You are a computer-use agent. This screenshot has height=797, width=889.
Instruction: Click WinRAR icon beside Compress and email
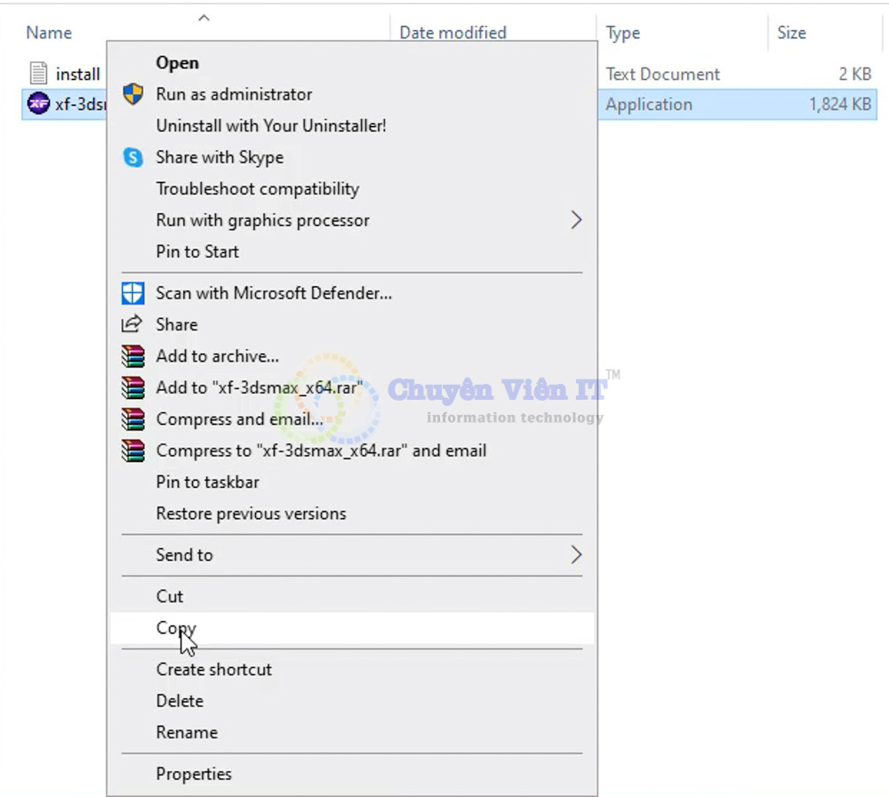tap(132, 418)
